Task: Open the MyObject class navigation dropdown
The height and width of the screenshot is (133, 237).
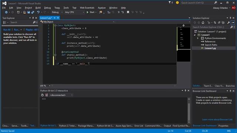Action: 114,22
